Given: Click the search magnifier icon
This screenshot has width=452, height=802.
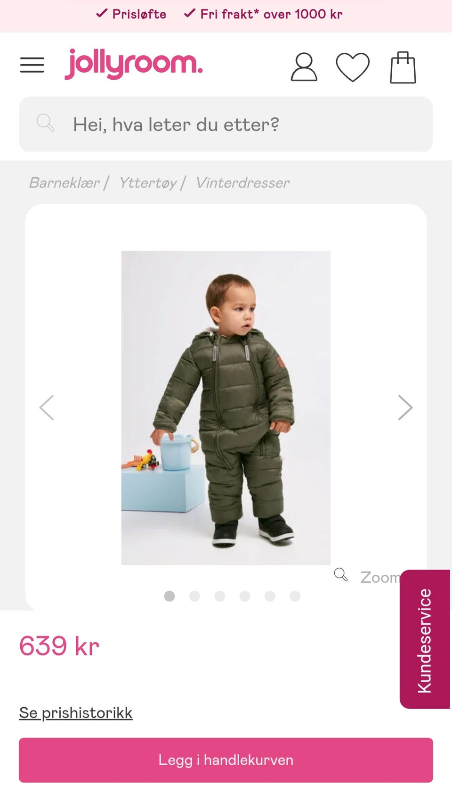Looking at the screenshot, I should pos(46,123).
